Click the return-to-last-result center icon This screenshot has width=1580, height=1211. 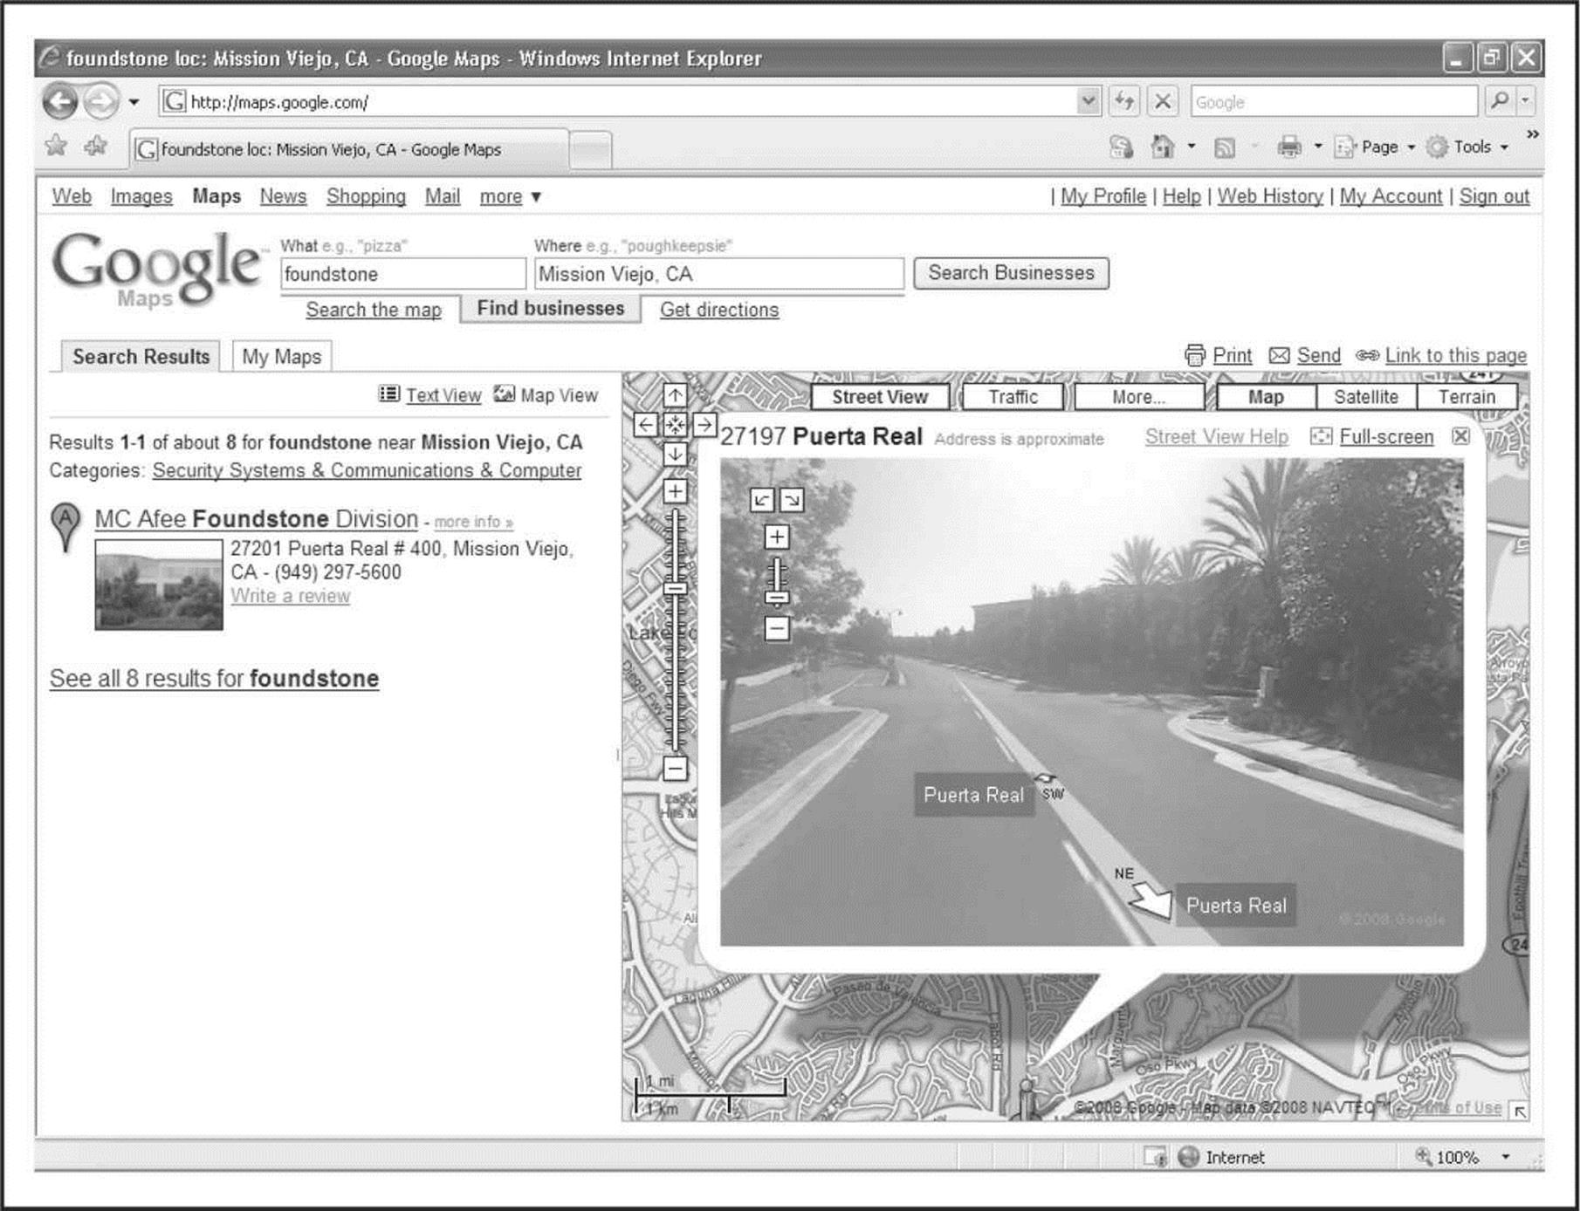675,425
